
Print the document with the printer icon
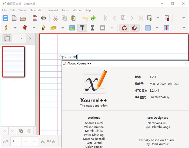(x=43, y=18)
